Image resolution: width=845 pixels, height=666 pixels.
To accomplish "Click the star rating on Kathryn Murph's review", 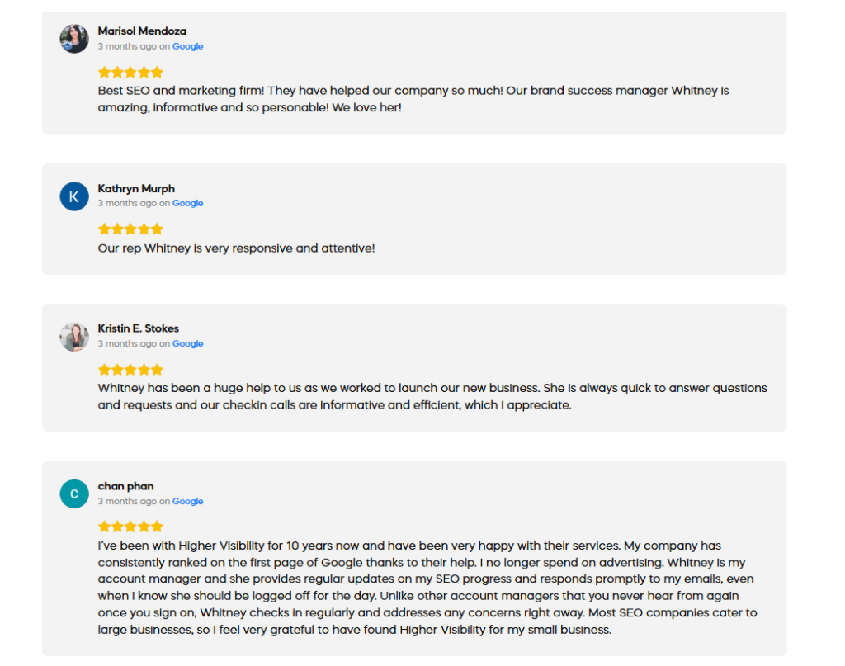I will [x=130, y=229].
